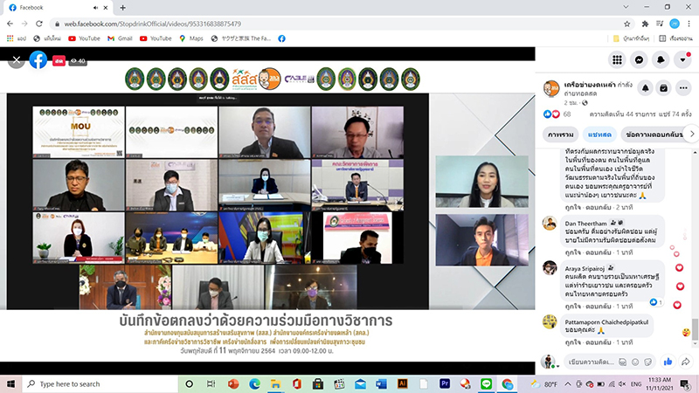Go back in browser

click(x=10, y=24)
